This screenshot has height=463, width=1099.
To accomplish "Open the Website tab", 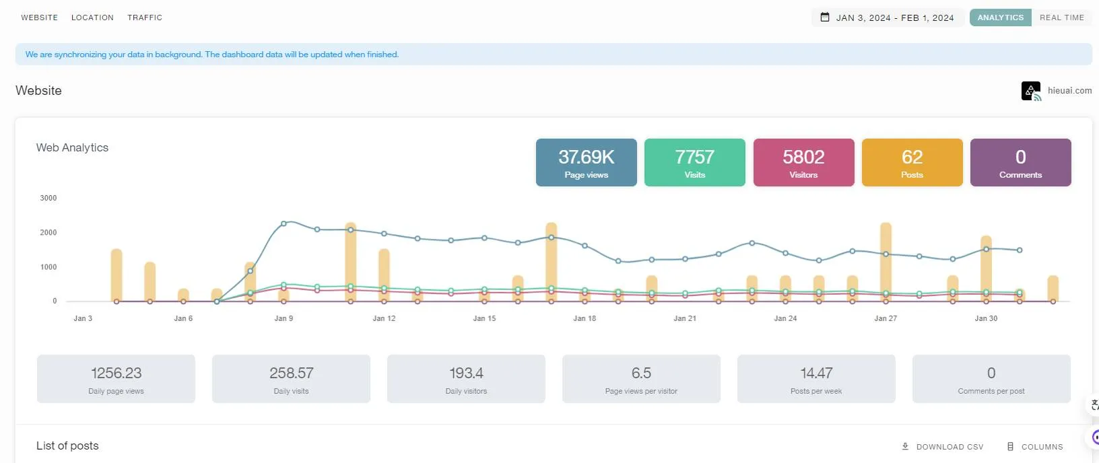I will pyautogui.click(x=39, y=17).
